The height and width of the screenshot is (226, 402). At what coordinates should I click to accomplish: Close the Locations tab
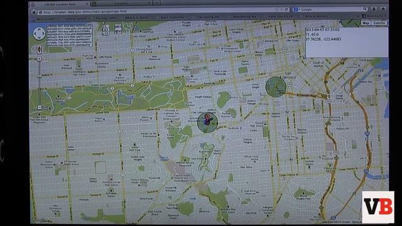[149, 3]
